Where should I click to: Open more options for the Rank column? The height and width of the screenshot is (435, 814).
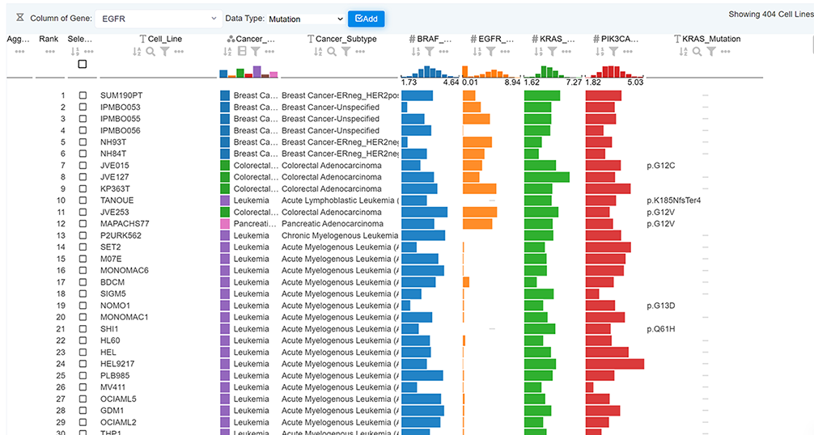[x=49, y=52]
